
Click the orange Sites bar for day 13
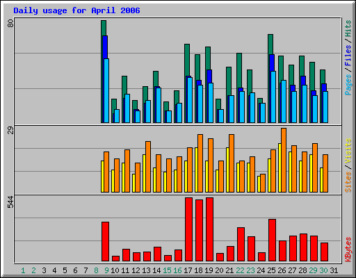click(148, 167)
